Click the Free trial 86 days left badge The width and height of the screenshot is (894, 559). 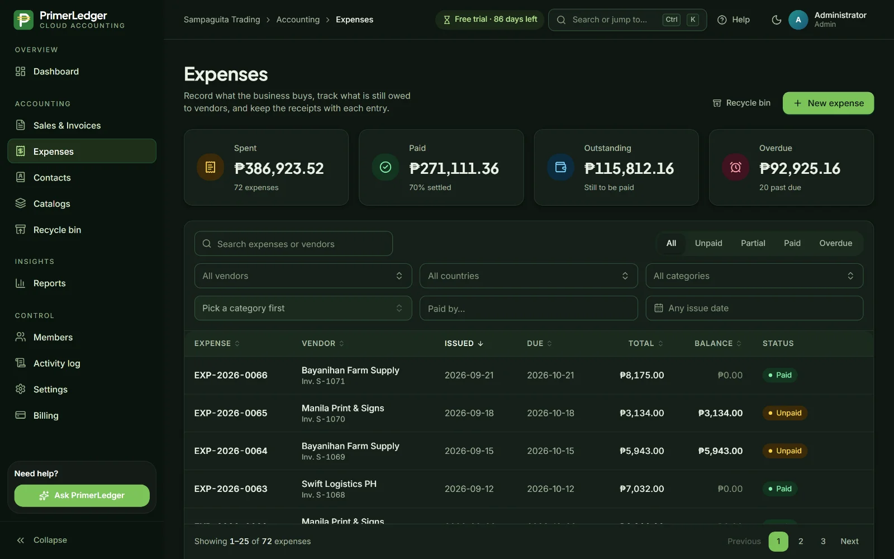(490, 20)
